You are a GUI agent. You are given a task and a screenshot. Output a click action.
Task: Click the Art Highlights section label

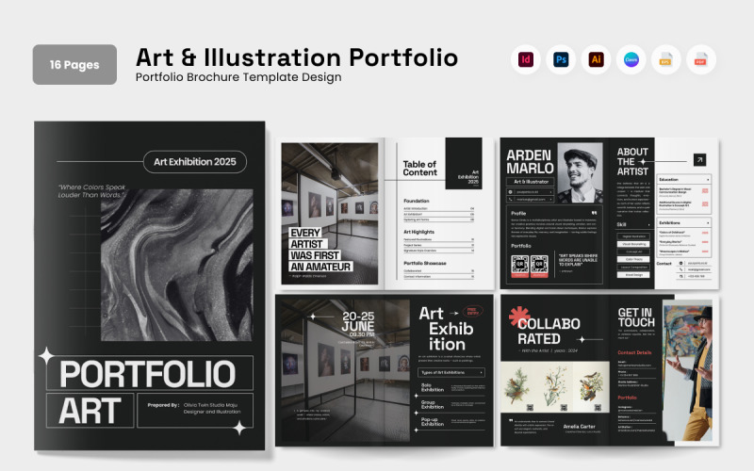tap(418, 232)
